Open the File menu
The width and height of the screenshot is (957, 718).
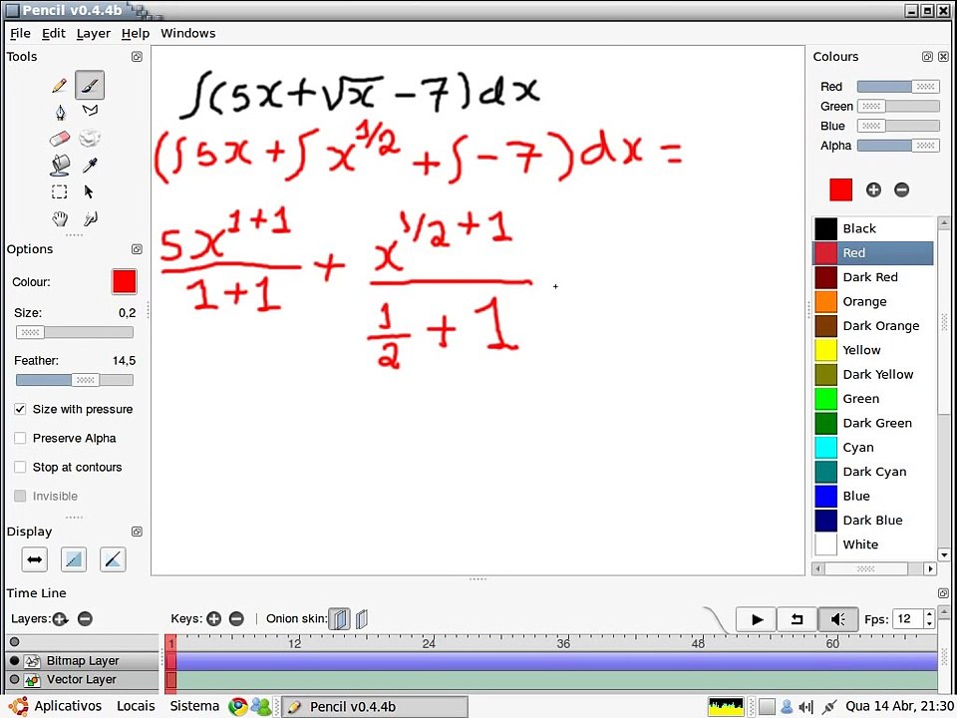20,33
